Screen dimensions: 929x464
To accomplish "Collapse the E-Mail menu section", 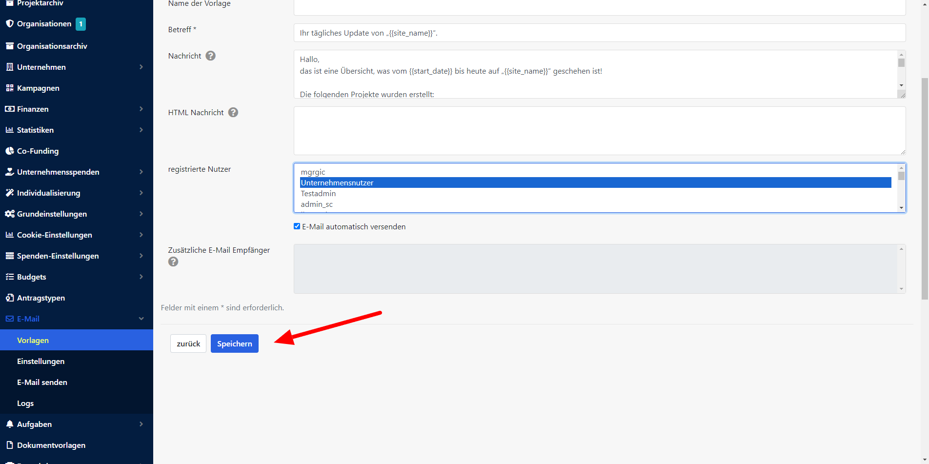I will click(141, 319).
